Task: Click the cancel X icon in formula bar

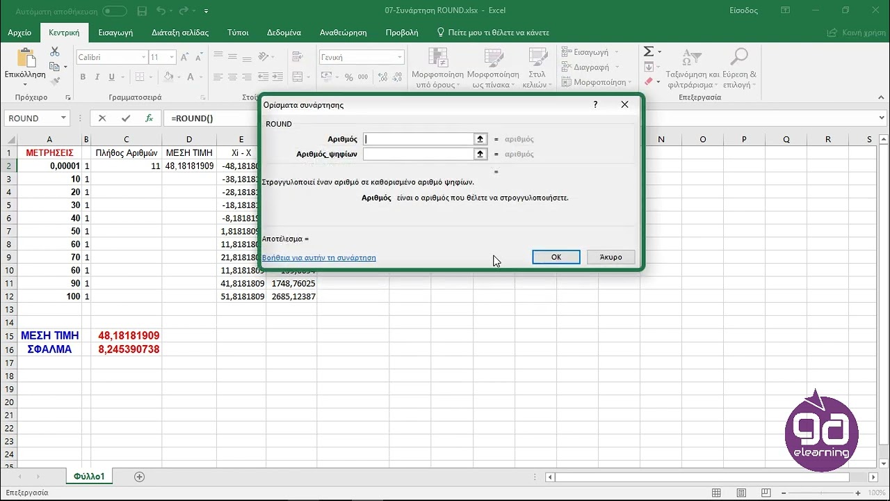Action: click(x=102, y=118)
